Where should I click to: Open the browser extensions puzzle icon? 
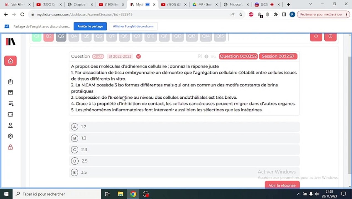[276, 14]
